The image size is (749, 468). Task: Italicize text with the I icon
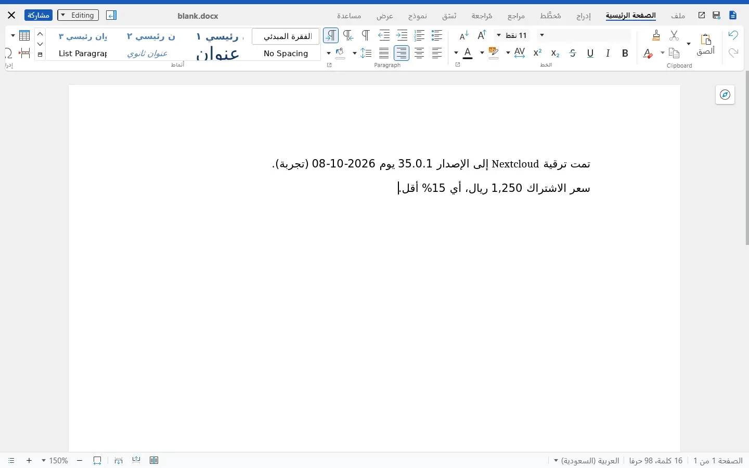click(x=608, y=53)
